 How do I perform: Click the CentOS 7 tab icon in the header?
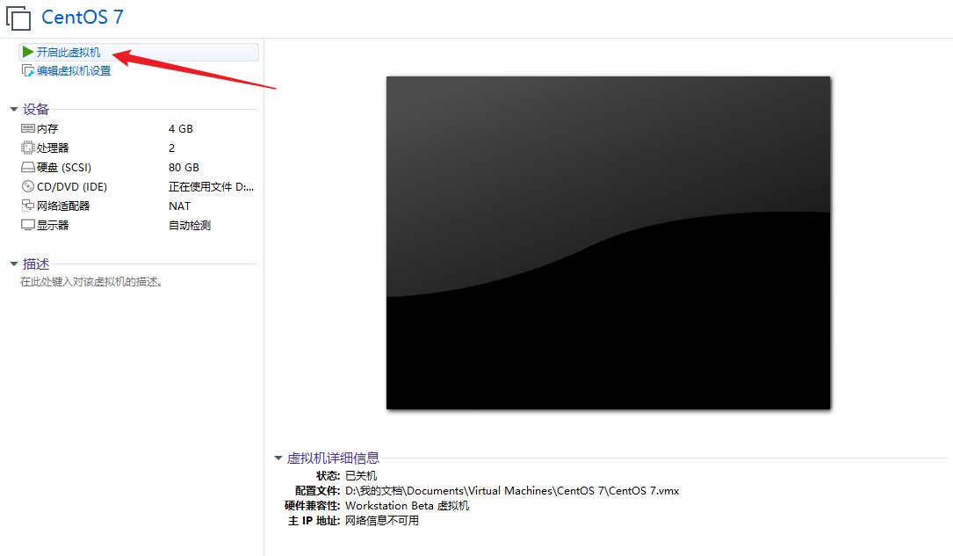[x=18, y=18]
